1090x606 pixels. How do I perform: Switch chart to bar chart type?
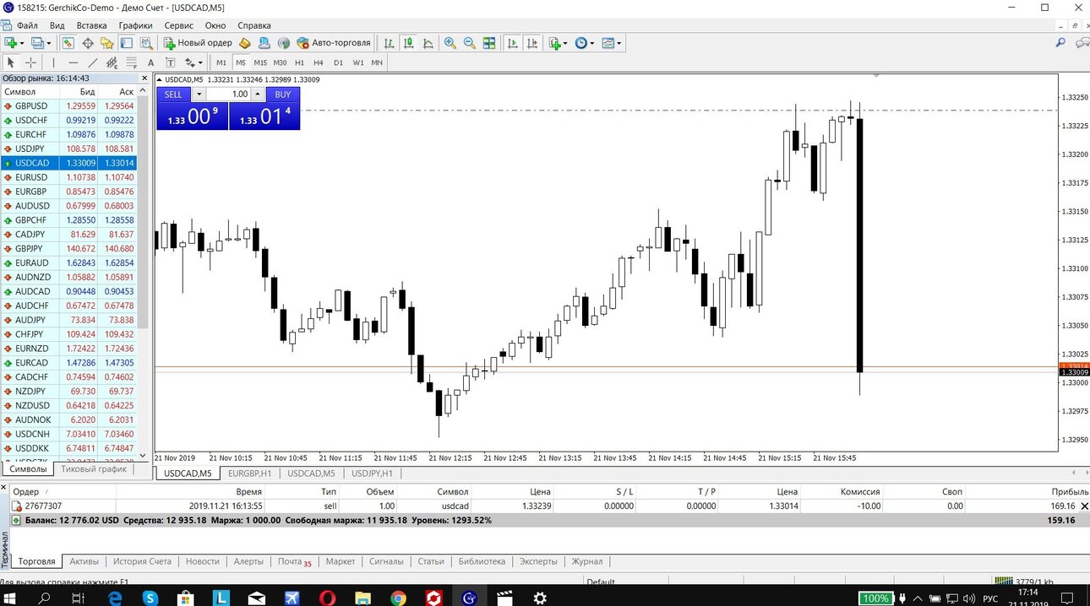389,43
